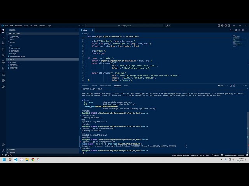Click the Split Terminal icon
Image resolution: width=249 pixels, height=186 pixels.
pyautogui.click(x=231, y=86)
